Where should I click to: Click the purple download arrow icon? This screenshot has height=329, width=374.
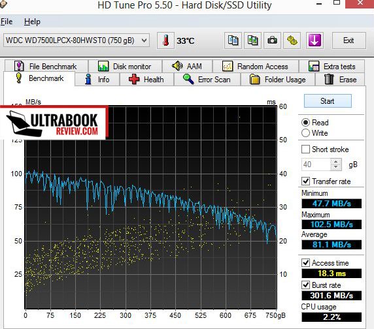(x=314, y=40)
